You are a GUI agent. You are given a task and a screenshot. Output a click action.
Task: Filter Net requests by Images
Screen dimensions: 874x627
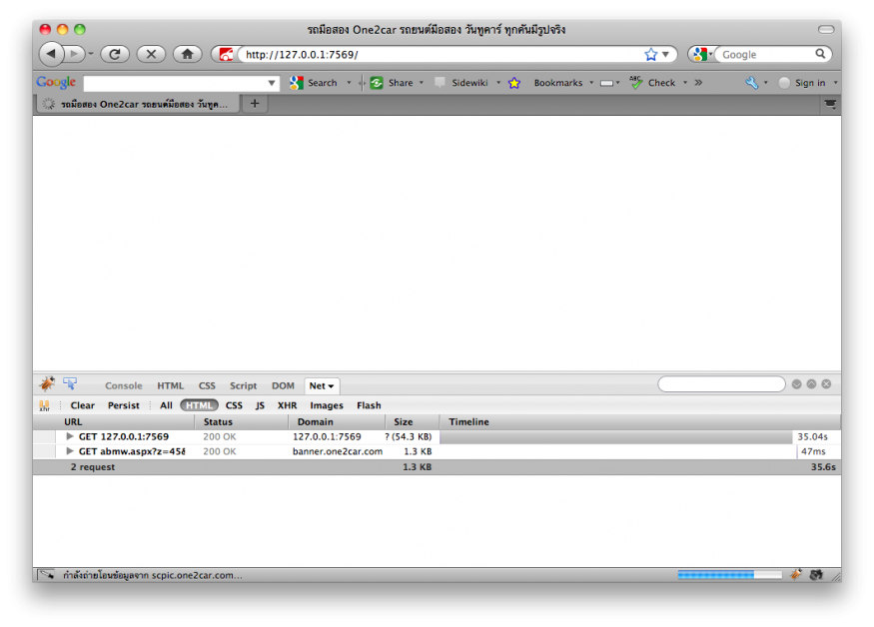click(327, 405)
